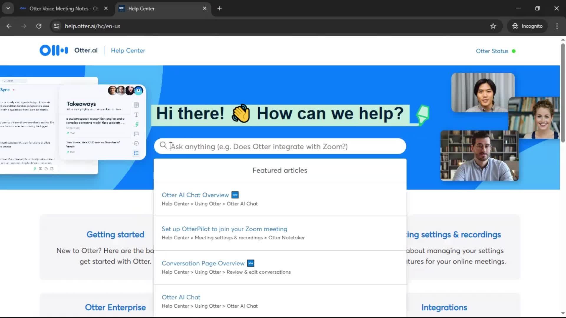Click the NEW badge beside Conversation Page Overview
Viewport: 566px width, 318px height.
[251, 263]
